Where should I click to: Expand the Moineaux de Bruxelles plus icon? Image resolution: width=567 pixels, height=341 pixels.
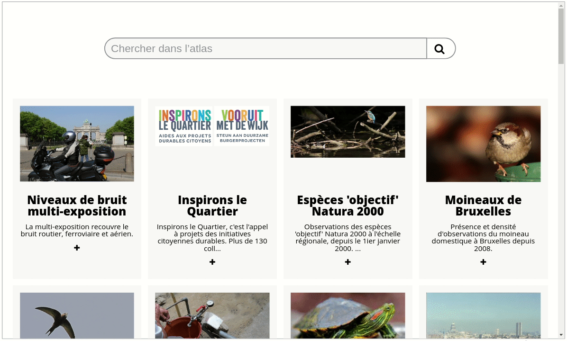pyautogui.click(x=483, y=262)
